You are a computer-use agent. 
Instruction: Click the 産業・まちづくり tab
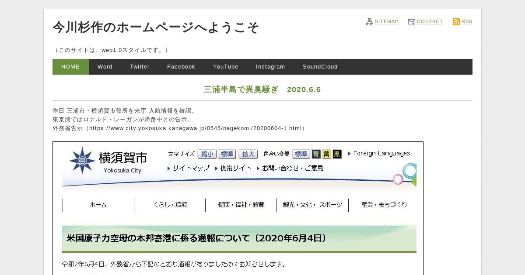pos(384,205)
